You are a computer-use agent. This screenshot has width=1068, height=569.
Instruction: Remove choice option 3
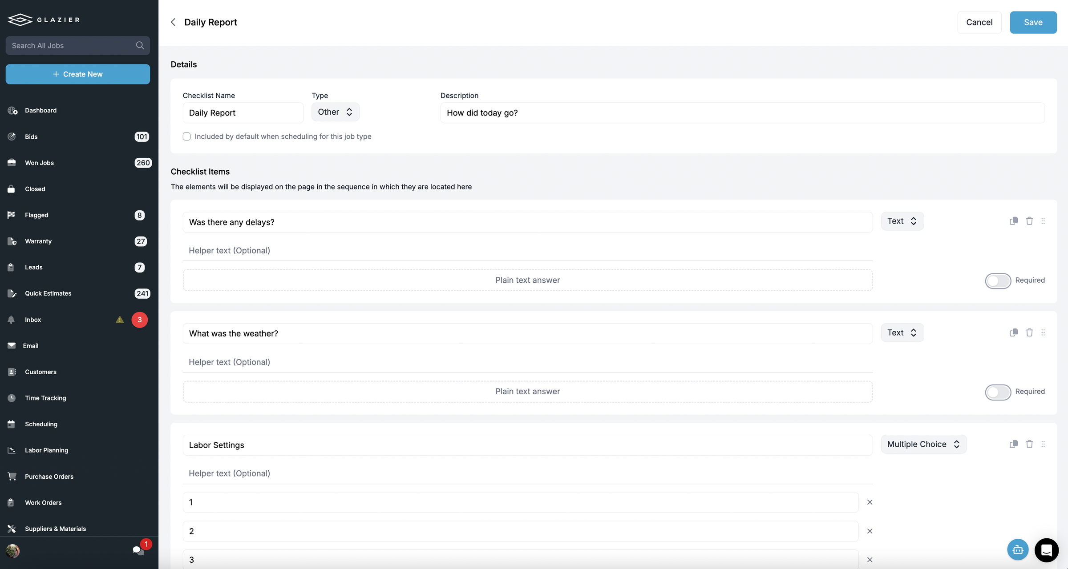click(870, 560)
